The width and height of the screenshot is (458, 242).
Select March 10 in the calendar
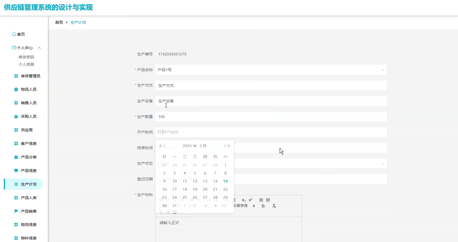pos(174,181)
